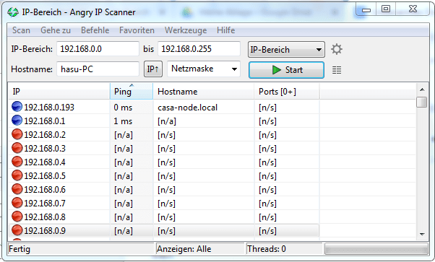Click the fetchers list icon
435x262 pixels.
click(337, 70)
